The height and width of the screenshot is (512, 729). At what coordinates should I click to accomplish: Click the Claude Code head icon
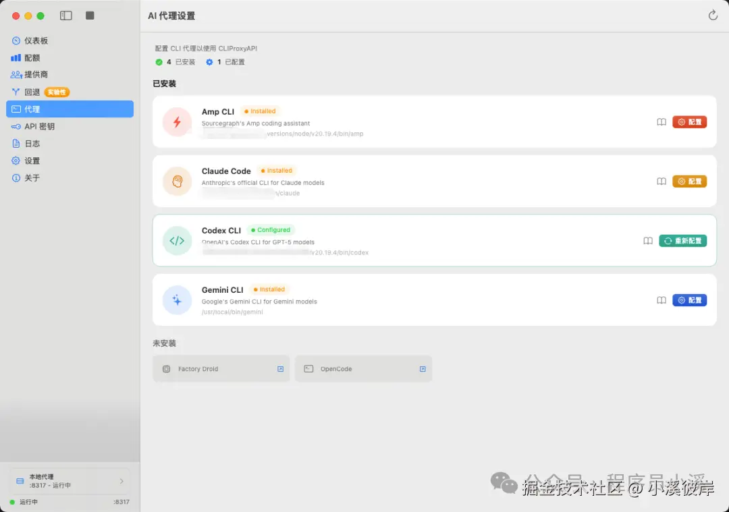(x=177, y=181)
